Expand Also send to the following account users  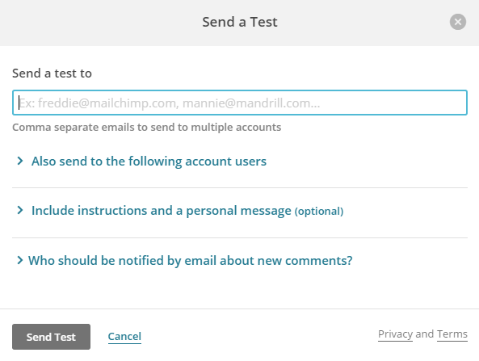click(x=149, y=162)
